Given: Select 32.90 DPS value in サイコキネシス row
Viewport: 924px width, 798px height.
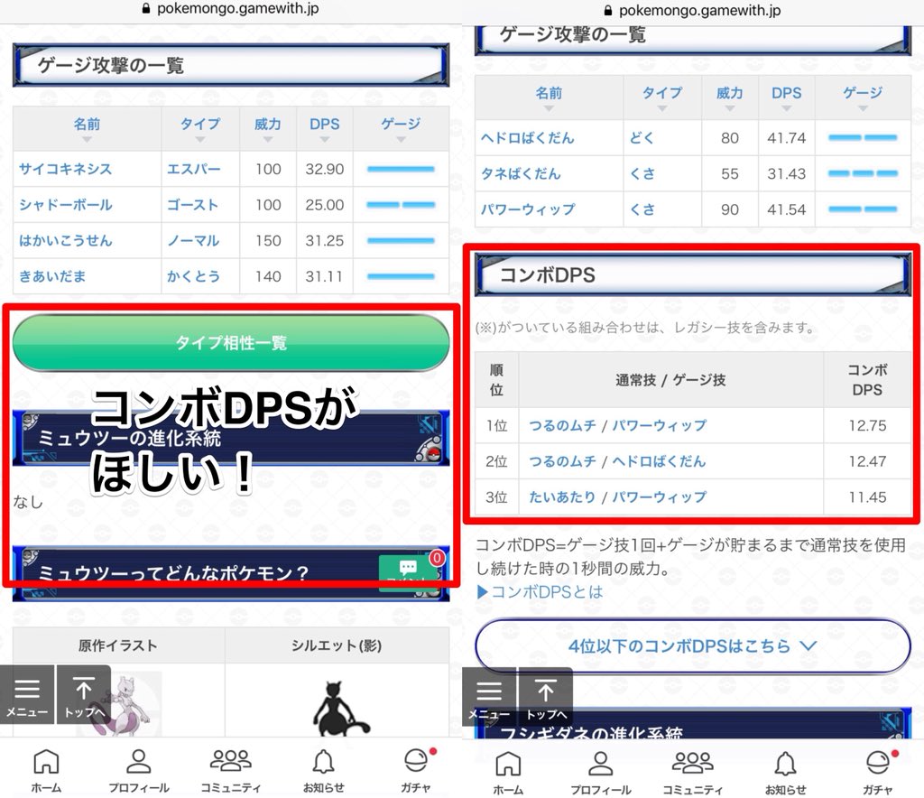Looking at the screenshot, I should click(x=325, y=169).
